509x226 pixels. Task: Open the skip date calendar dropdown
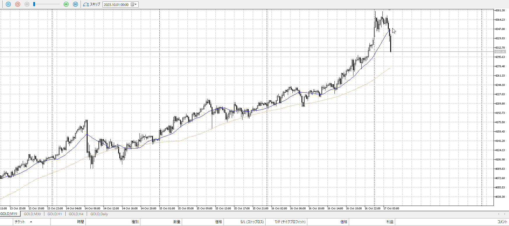click(x=134, y=5)
